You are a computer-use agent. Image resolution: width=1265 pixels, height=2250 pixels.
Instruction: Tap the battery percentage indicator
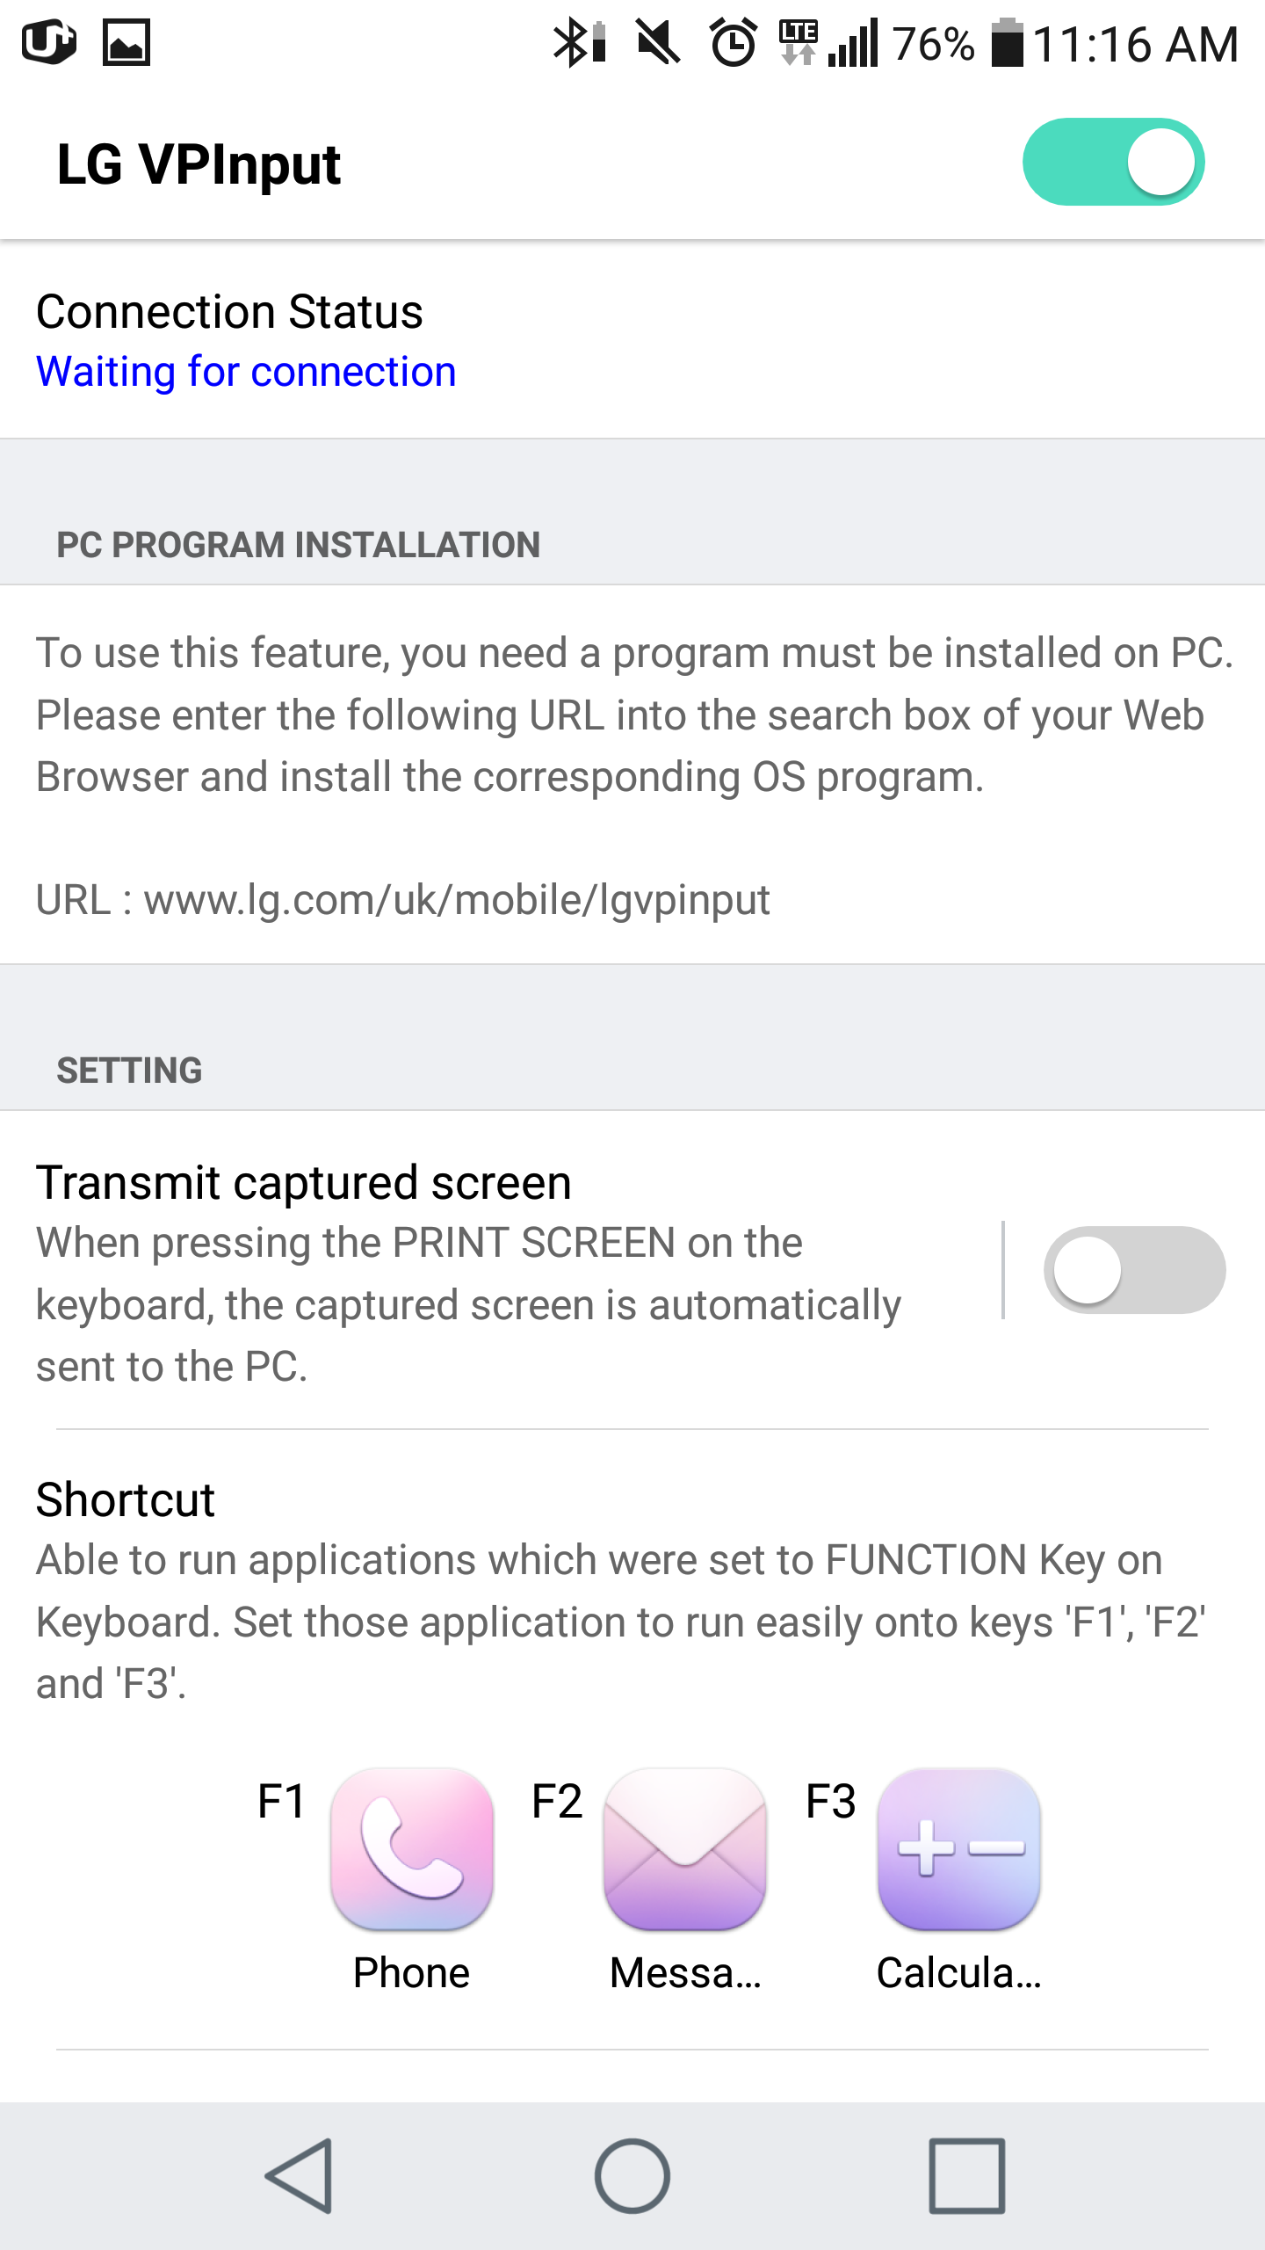(935, 44)
